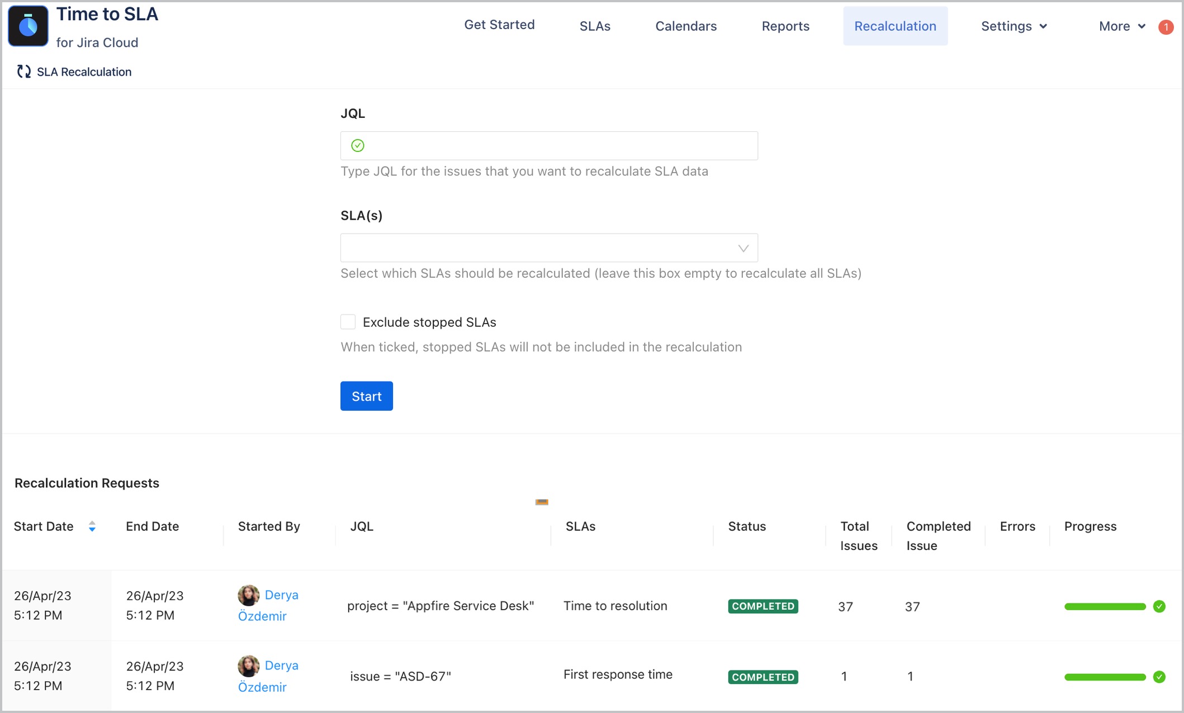Click the Started By column header
Image resolution: width=1184 pixels, height=713 pixels.
coord(269,526)
